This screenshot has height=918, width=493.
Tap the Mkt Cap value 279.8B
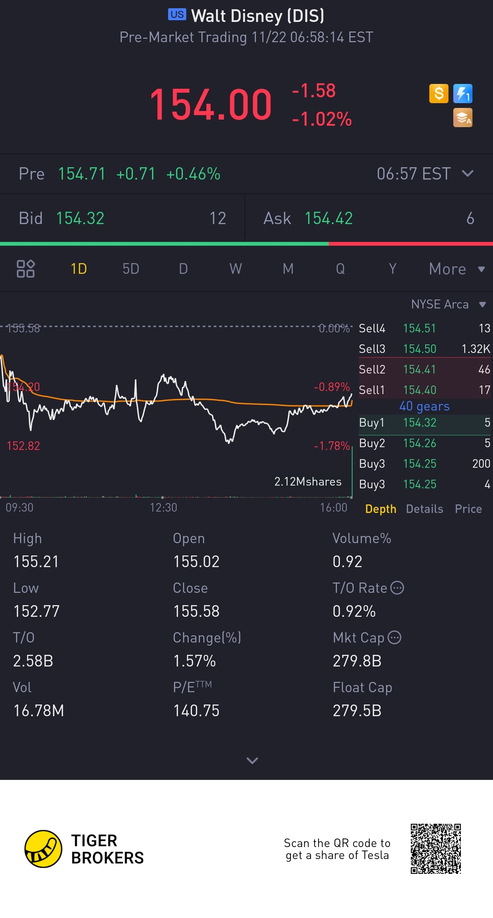pos(357,661)
